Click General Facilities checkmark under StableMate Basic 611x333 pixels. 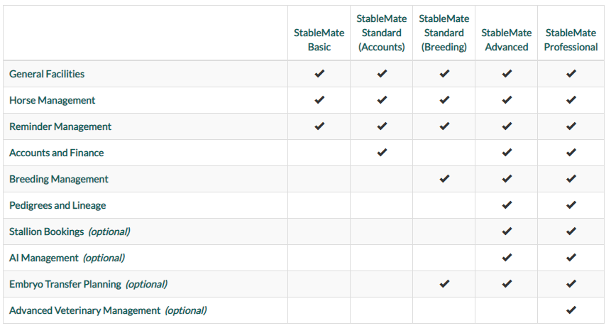pos(319,74)
